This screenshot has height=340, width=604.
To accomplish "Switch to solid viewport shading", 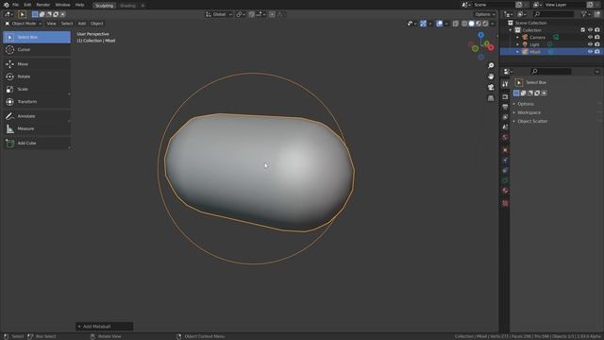I will coord(471,24).
